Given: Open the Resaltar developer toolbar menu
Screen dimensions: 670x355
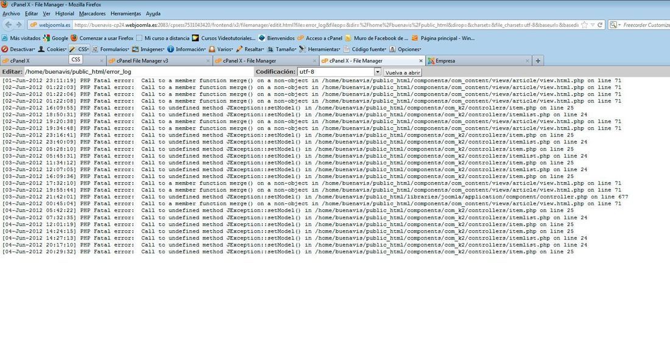Looking at the screenshot, I should 250,49.
